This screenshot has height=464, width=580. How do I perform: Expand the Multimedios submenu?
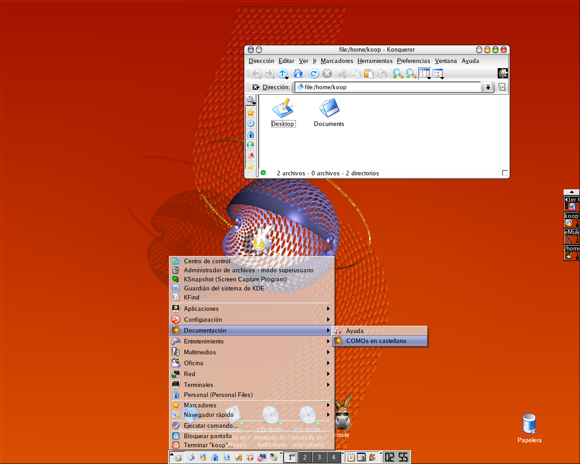pos(252,352)
